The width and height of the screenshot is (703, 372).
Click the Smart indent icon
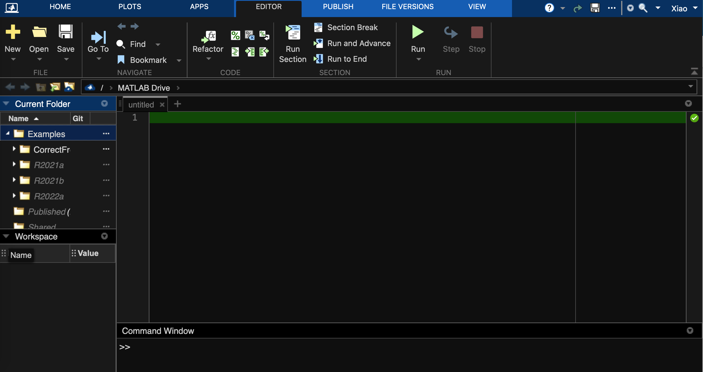click(235, 52)
